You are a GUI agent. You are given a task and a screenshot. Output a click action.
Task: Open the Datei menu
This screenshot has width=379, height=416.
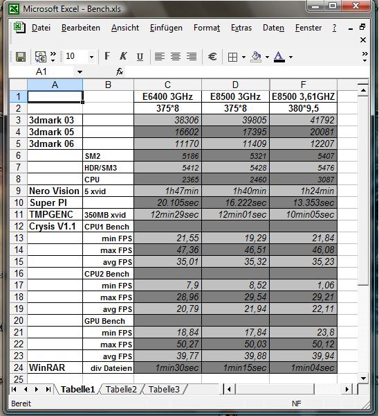tap(41, 28)
